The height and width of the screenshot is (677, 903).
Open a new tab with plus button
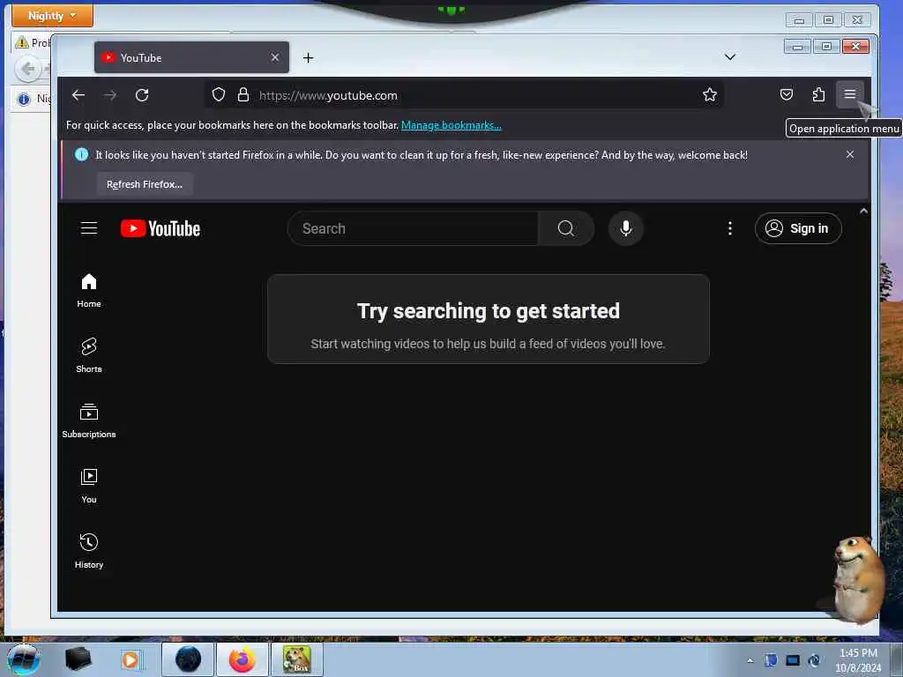(x=308, y=57)
